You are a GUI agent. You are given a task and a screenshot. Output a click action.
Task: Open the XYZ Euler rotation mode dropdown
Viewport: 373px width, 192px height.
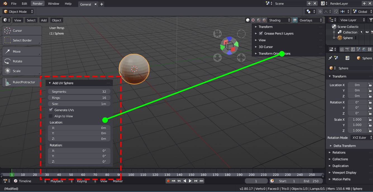362,138
